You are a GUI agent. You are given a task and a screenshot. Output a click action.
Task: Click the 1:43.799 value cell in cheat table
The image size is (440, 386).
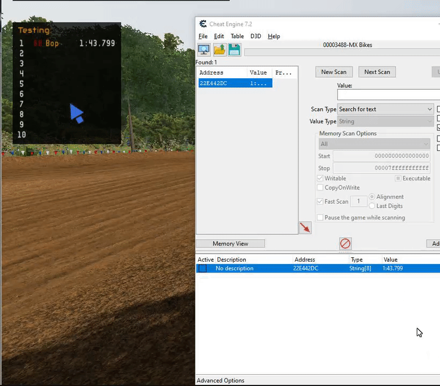(x=393, y=268)
